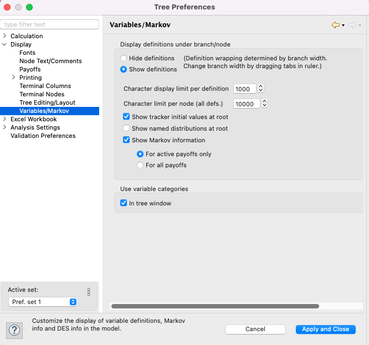Enable Show named distributions at root
This screenshot has width=369, height=345.
126,128
